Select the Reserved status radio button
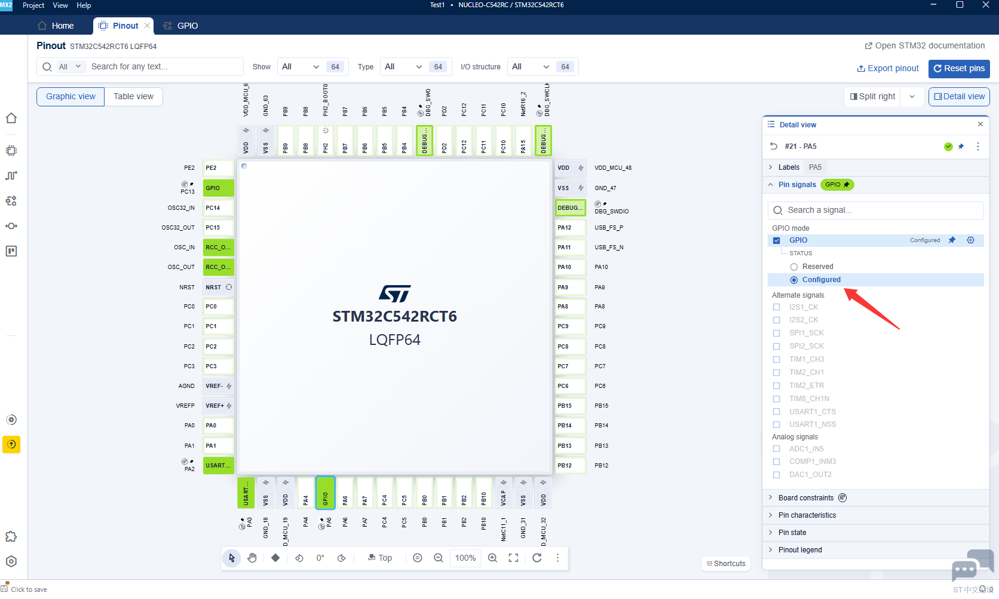This screenshot has width=999, height=599. [x=794, y=267]
